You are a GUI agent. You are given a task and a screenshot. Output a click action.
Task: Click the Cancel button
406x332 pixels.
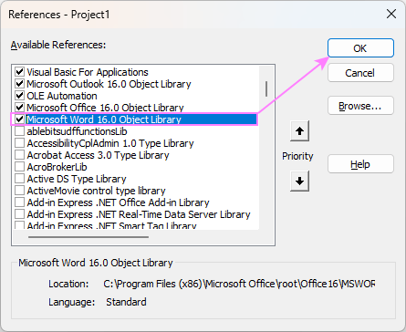pos(360,73)
